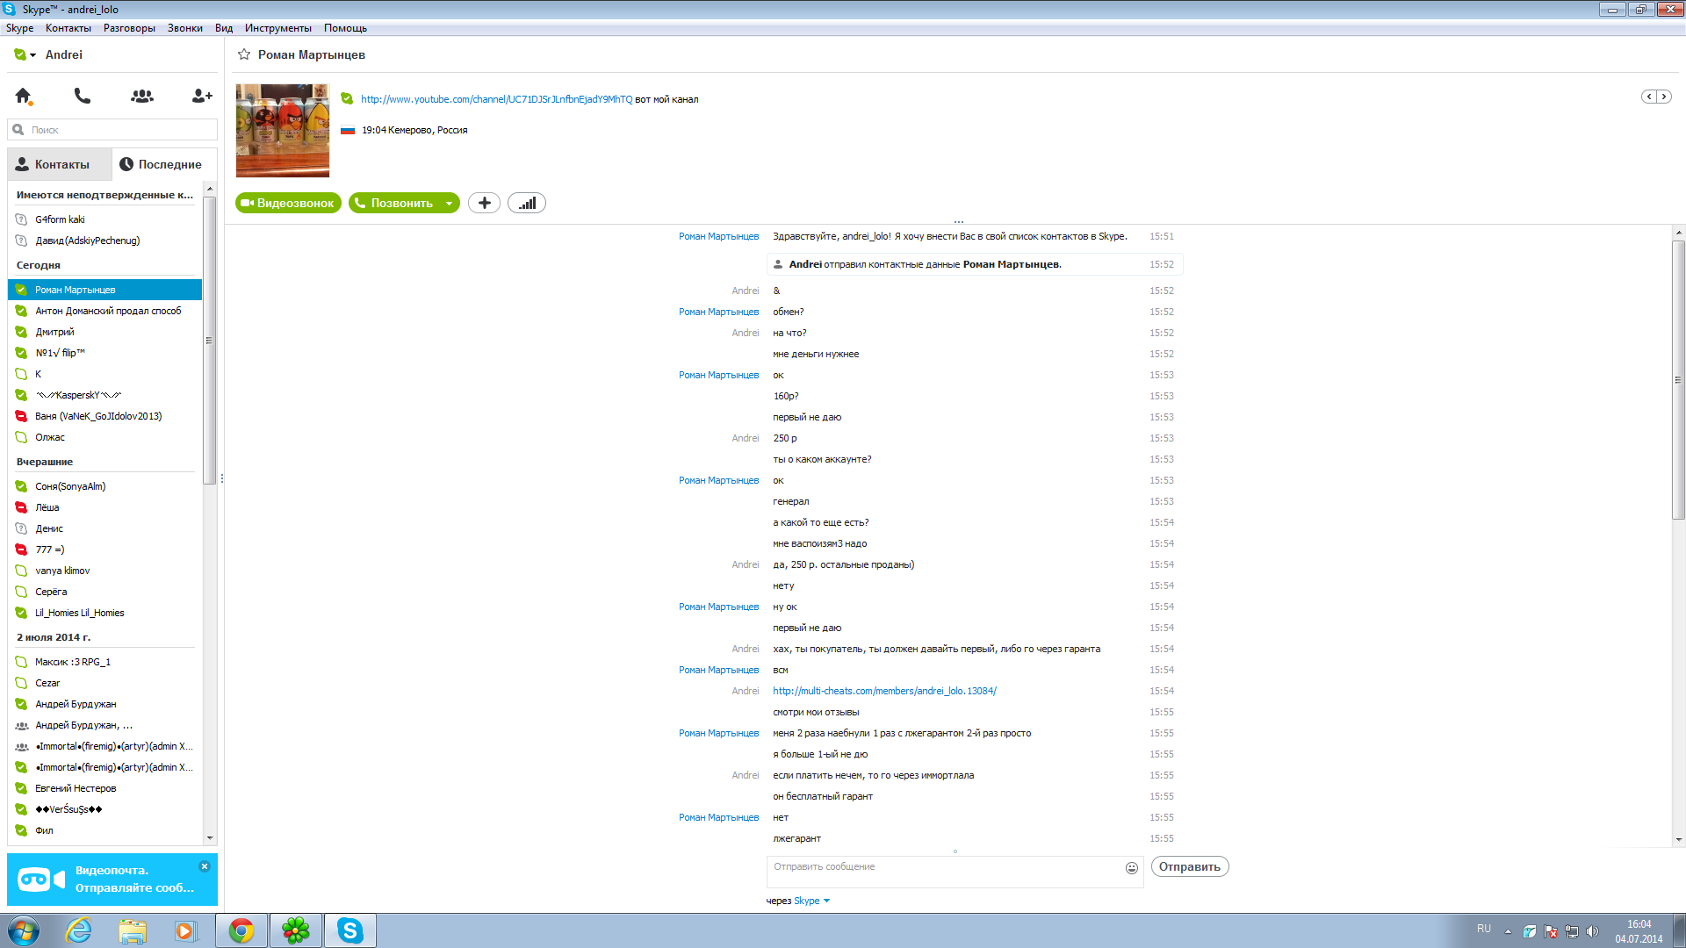Toggle favorite star for Роман Мартынцев

point(244,54)
